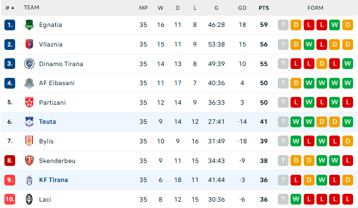Click the Teuta team logo
358x208 pixels.
pyautogui.click(x=29, y=122)
